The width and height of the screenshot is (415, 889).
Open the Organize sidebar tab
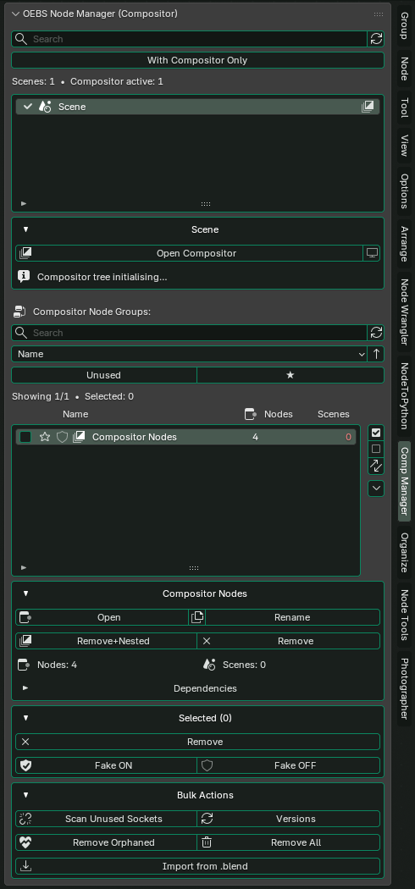(x=404, y=552)
